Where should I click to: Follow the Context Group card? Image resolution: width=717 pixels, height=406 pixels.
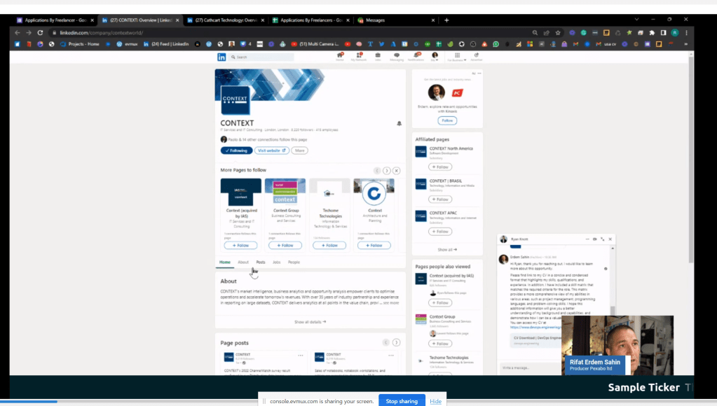(x=285, y=245)
